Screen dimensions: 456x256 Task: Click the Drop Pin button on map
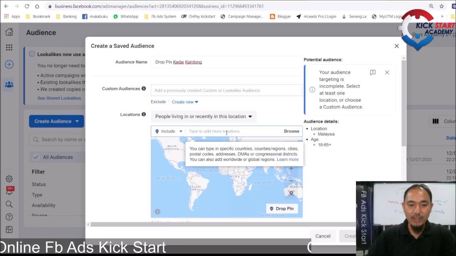(281, 209)
